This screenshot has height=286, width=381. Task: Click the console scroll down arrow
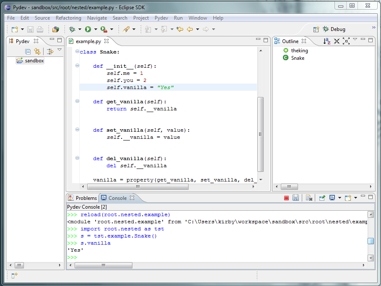[371, 258]
